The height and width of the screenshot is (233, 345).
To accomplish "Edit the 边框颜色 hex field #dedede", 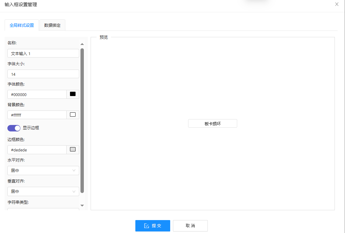I will [x=37, y=150].
